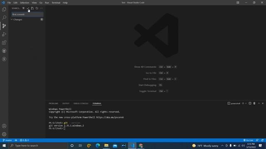Open the Manage gear in the activity bar

[x=4, y=134]
